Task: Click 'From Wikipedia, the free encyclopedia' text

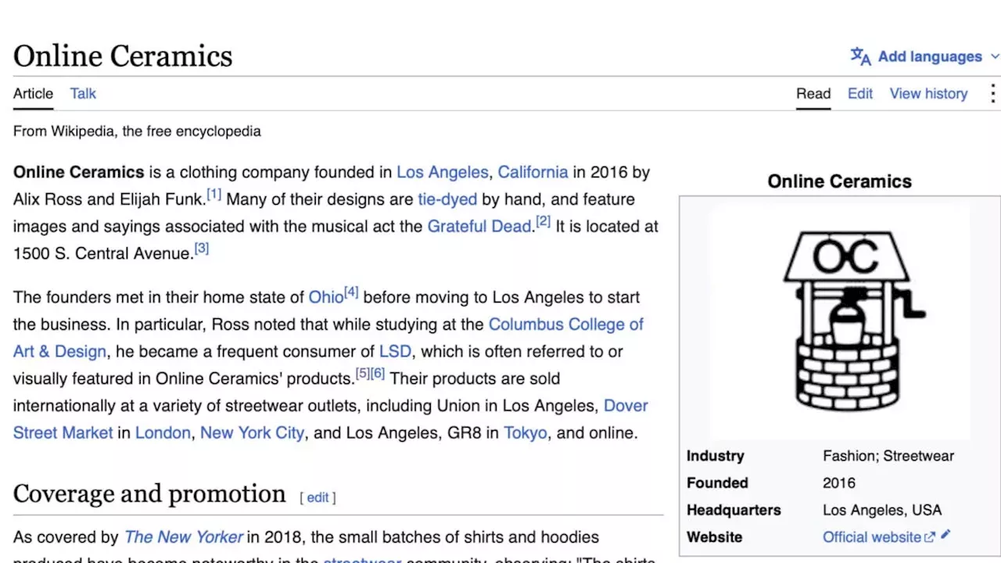Action: [x=137, y=131]
